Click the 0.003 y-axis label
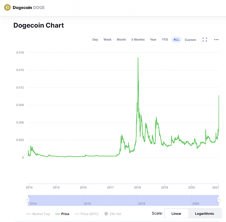226x222 pixels. pyautogui.click(x=20, y=140)
